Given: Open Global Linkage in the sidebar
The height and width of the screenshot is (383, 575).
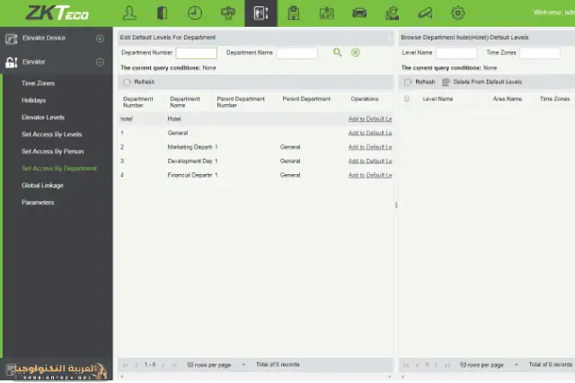Looking at the screenshot, I should click(42, 186).
